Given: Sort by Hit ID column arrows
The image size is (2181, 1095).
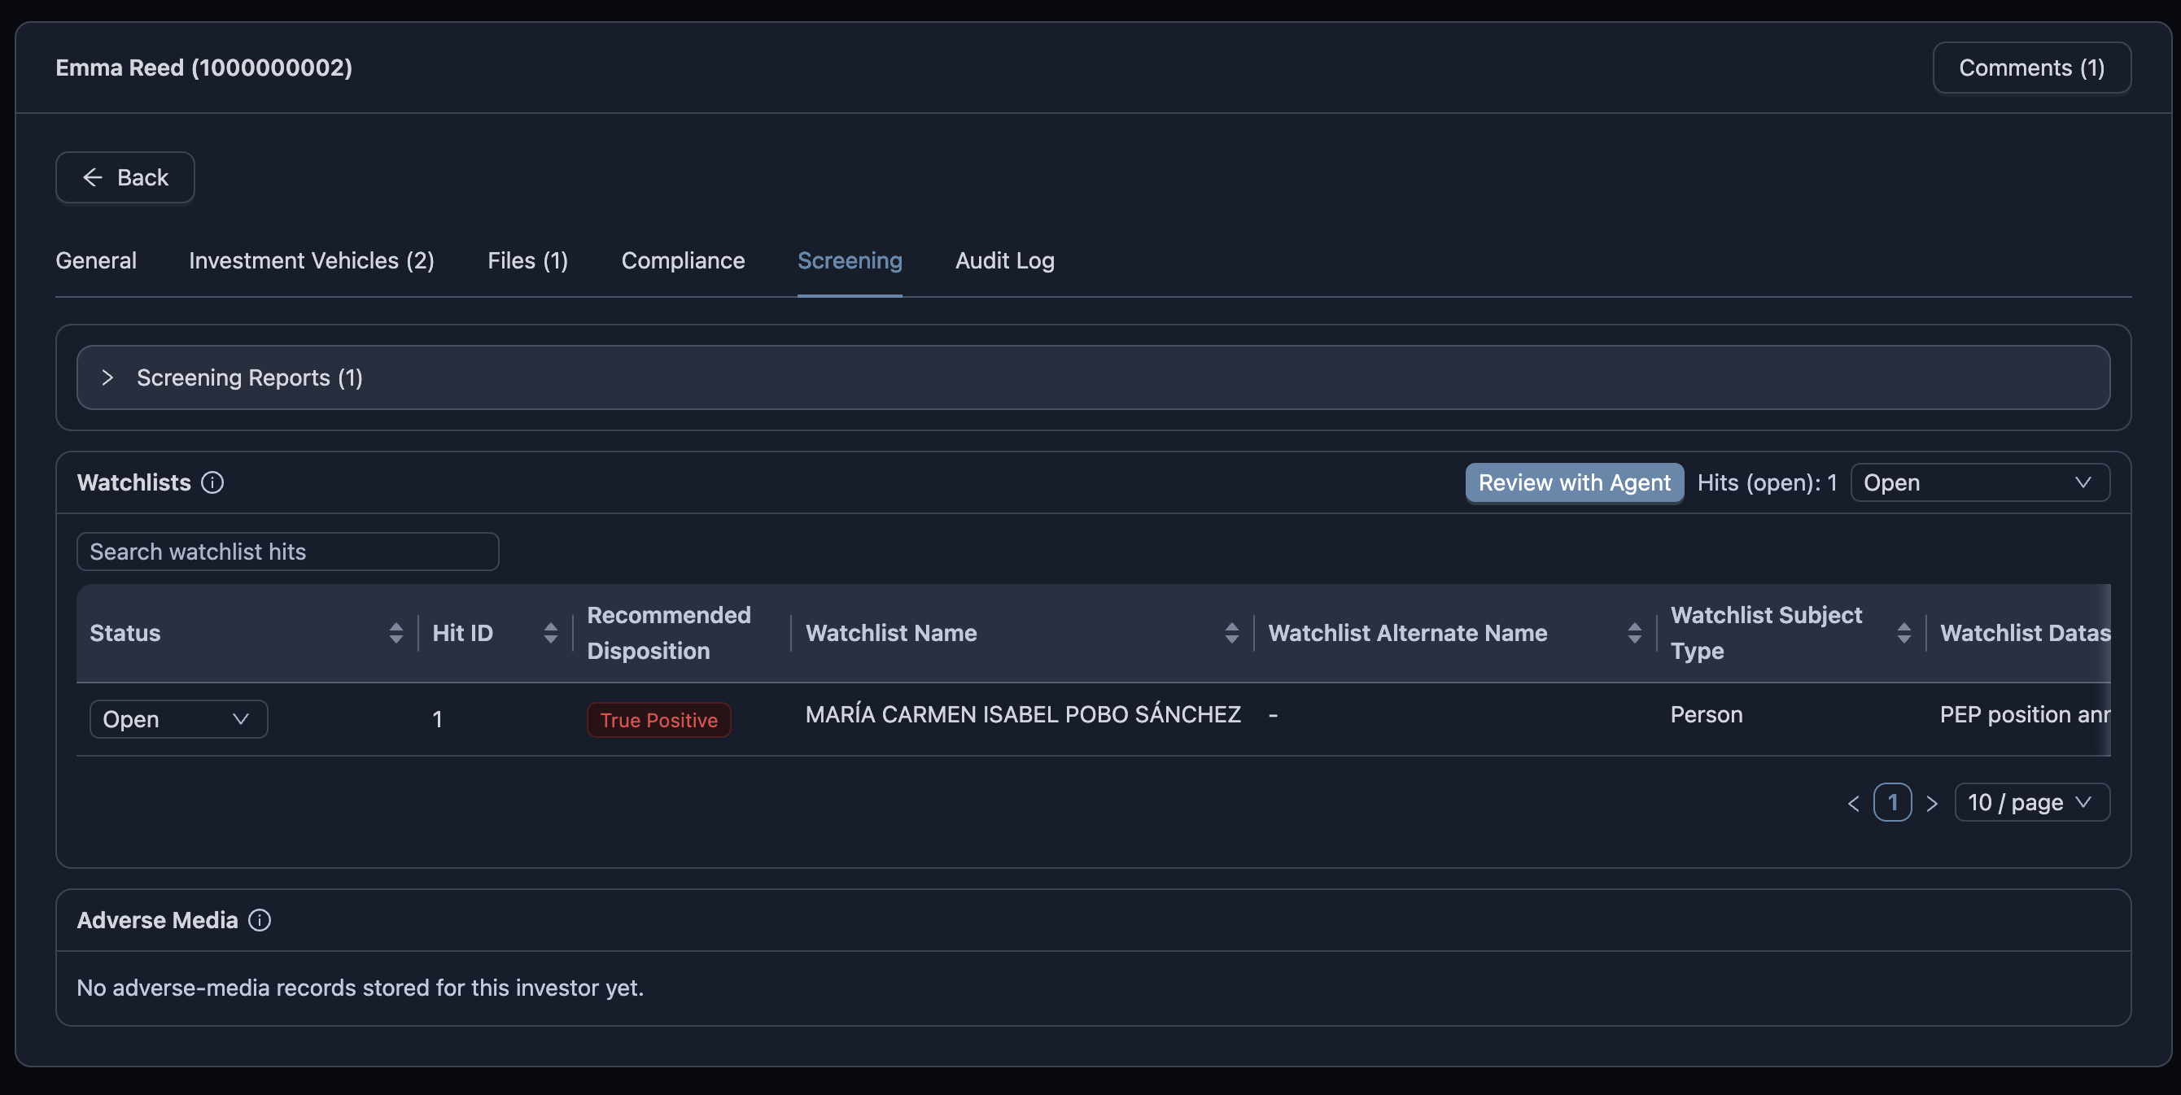Looking at the screenshot, I should point(550,633).
